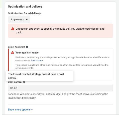
Task: Focus the Cost control $X.XX input field
Action: tap(60, 88)
